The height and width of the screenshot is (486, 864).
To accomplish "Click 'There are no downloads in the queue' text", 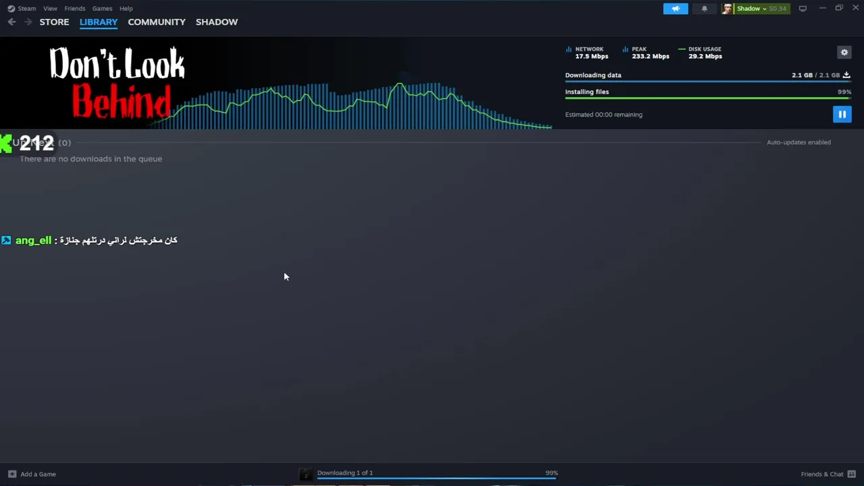I will (90, 159).
